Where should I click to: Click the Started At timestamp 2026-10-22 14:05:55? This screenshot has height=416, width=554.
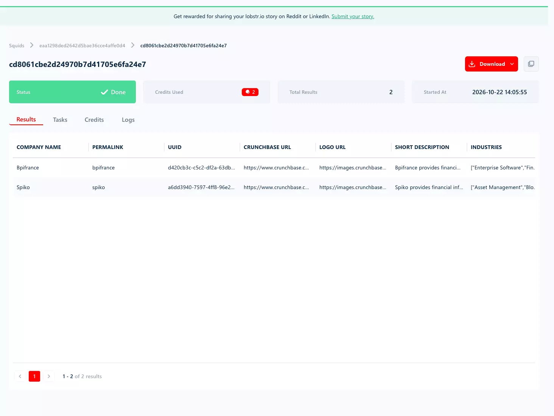(500, 92)
